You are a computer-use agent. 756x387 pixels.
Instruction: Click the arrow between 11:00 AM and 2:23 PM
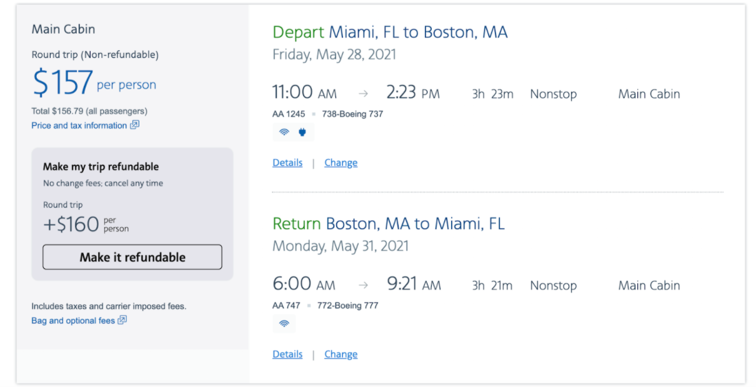pos(363,94)
